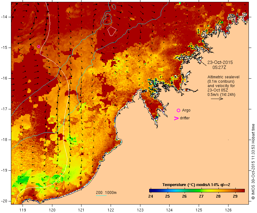Click the 'and velocity for' text
The width and height of the screenshot is (257, 213).
click(221, 86)
